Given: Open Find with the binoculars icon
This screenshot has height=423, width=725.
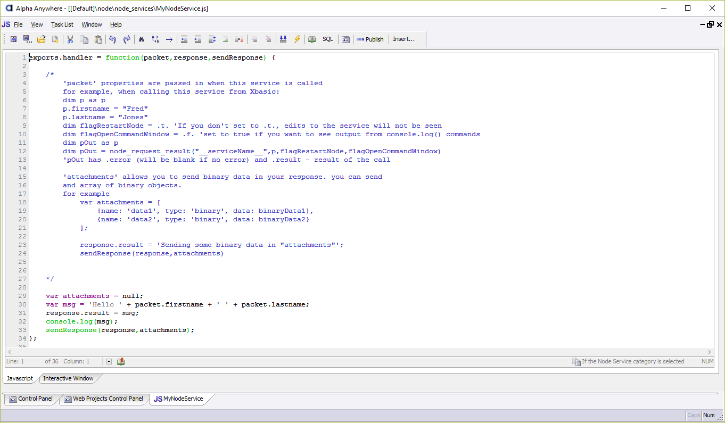Looking at the screenshot, I should point(141,39).
